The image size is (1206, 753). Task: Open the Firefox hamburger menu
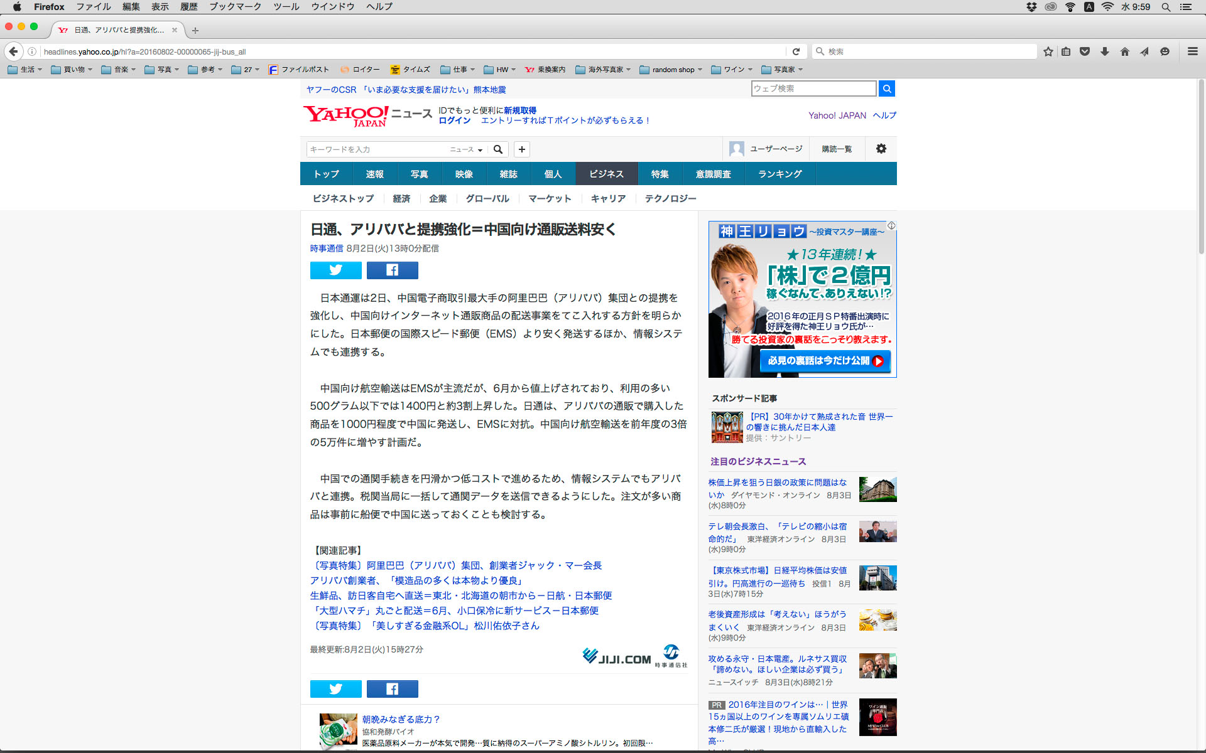click(x=1192, y=51)
